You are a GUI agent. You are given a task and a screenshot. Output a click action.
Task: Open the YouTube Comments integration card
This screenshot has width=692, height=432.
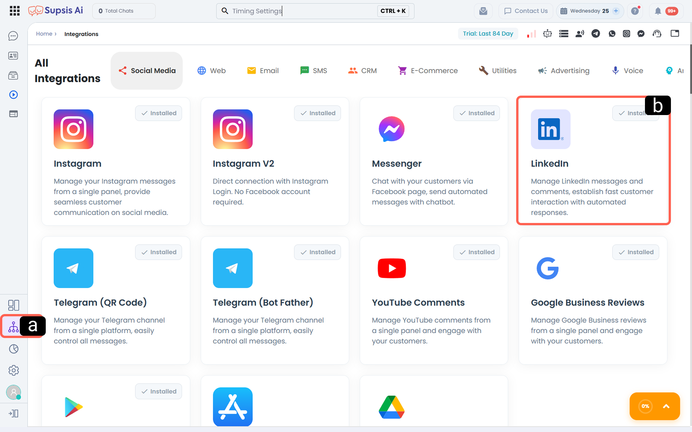pyautogui.click(x=434, y=300)
